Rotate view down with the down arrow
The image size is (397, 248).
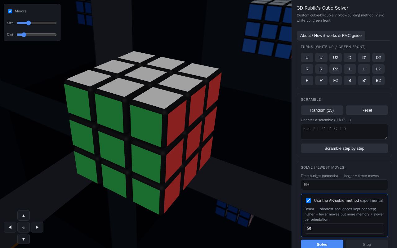point(24,239)
